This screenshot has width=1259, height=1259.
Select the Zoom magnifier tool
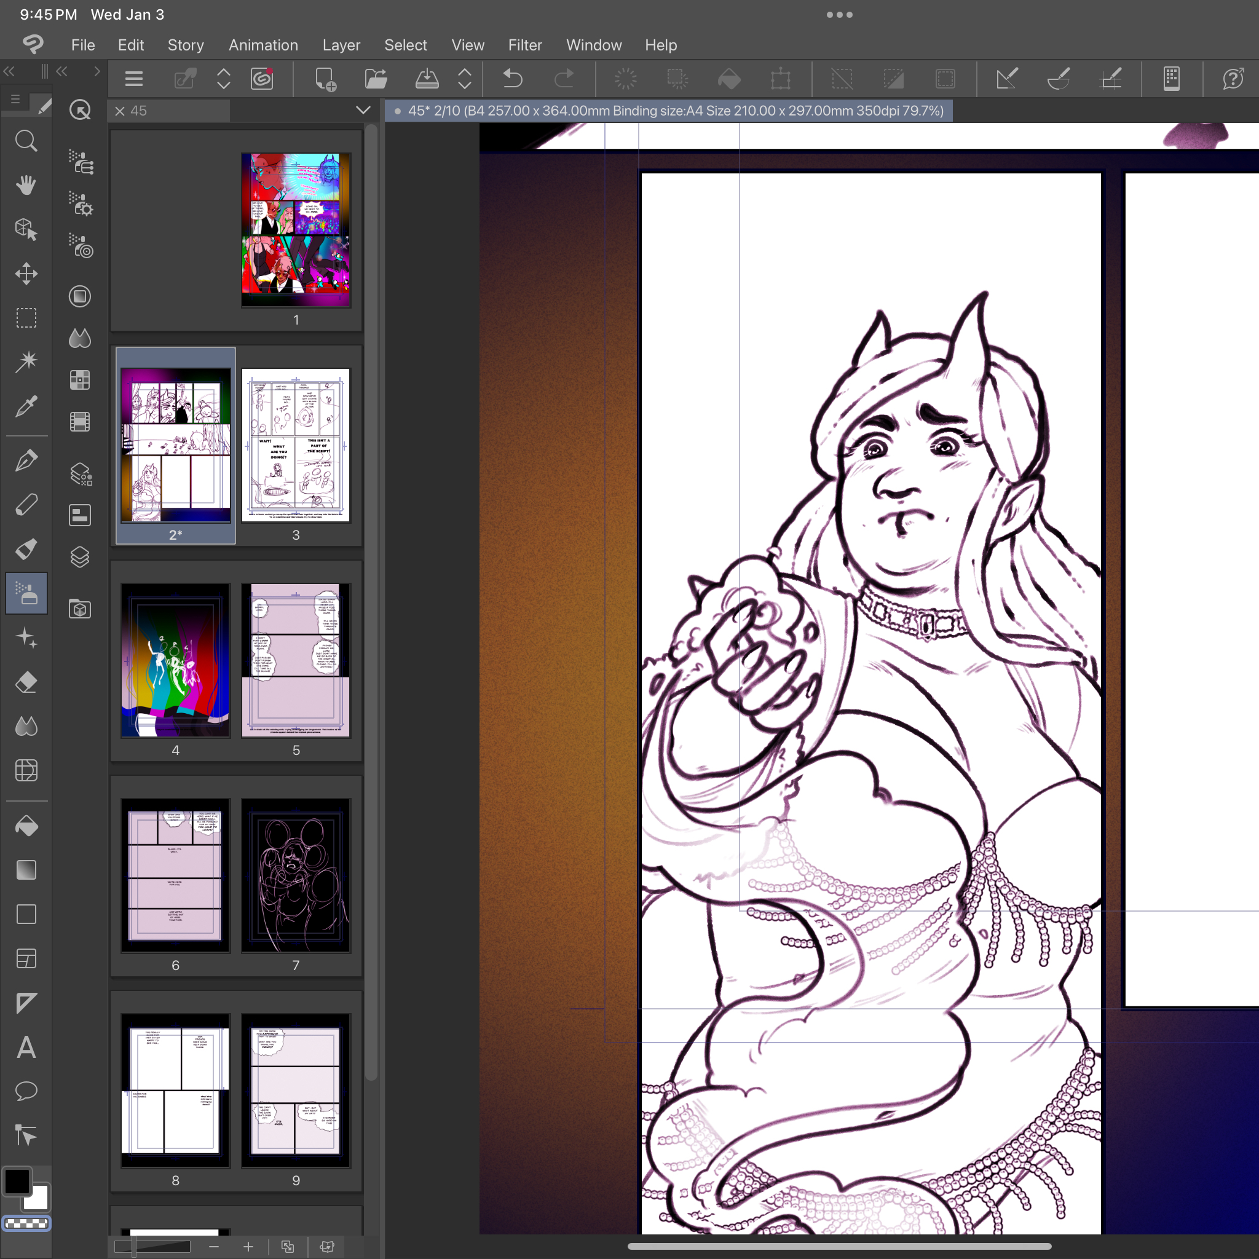pyautogui.click(x=26, y=141)
